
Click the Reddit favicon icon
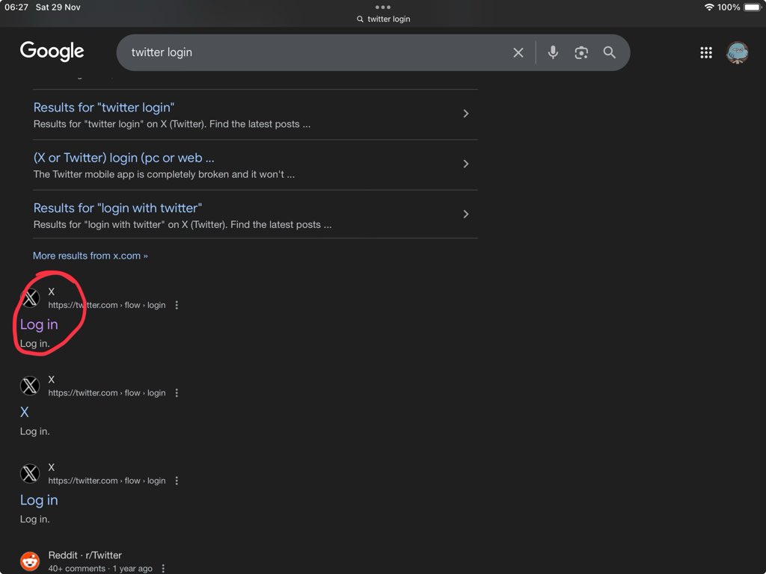click(x=30, y=562)
